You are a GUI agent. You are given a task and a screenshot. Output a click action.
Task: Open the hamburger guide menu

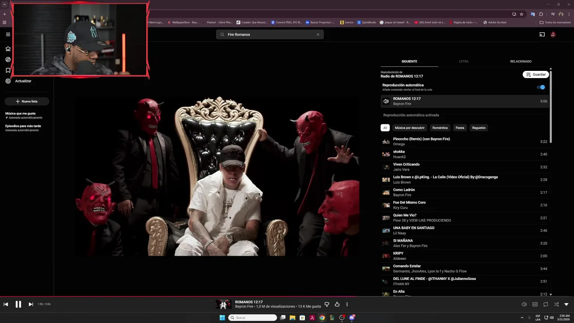[x=8, y=35]
